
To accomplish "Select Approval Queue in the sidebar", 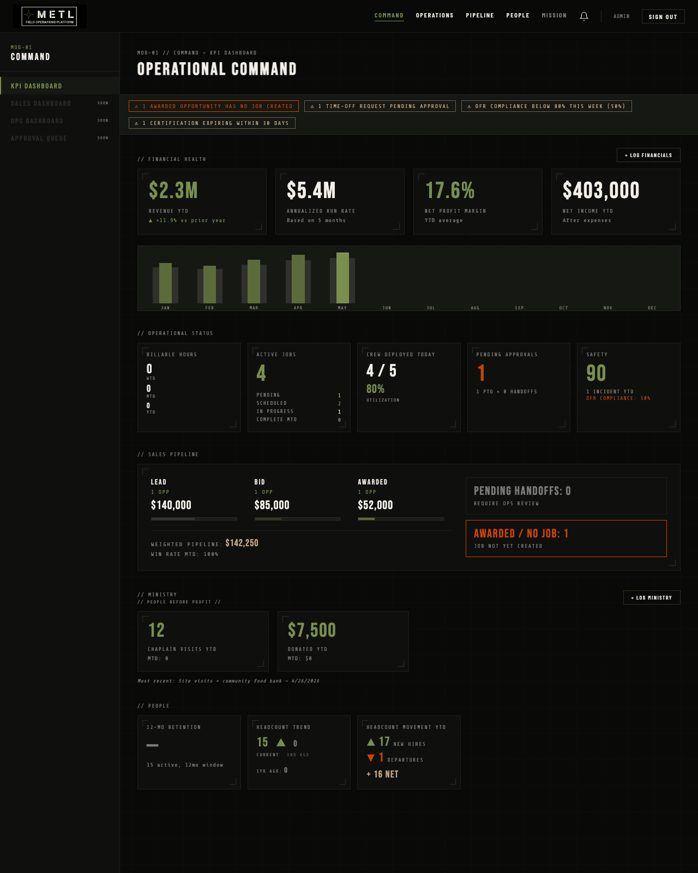I will 60,138.
